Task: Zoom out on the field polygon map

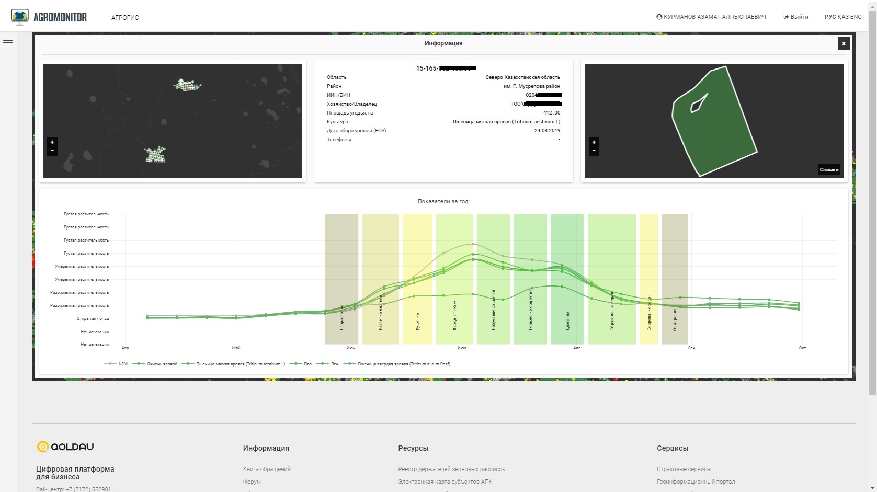Action: [x=594, y=151]
